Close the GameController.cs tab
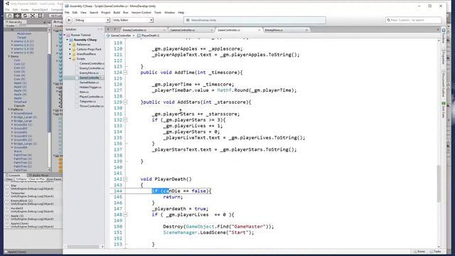 (x=259, y=30)
